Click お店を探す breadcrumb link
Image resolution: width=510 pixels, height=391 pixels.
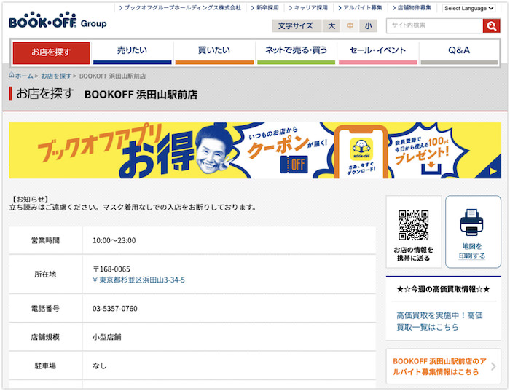click(56, 76)
